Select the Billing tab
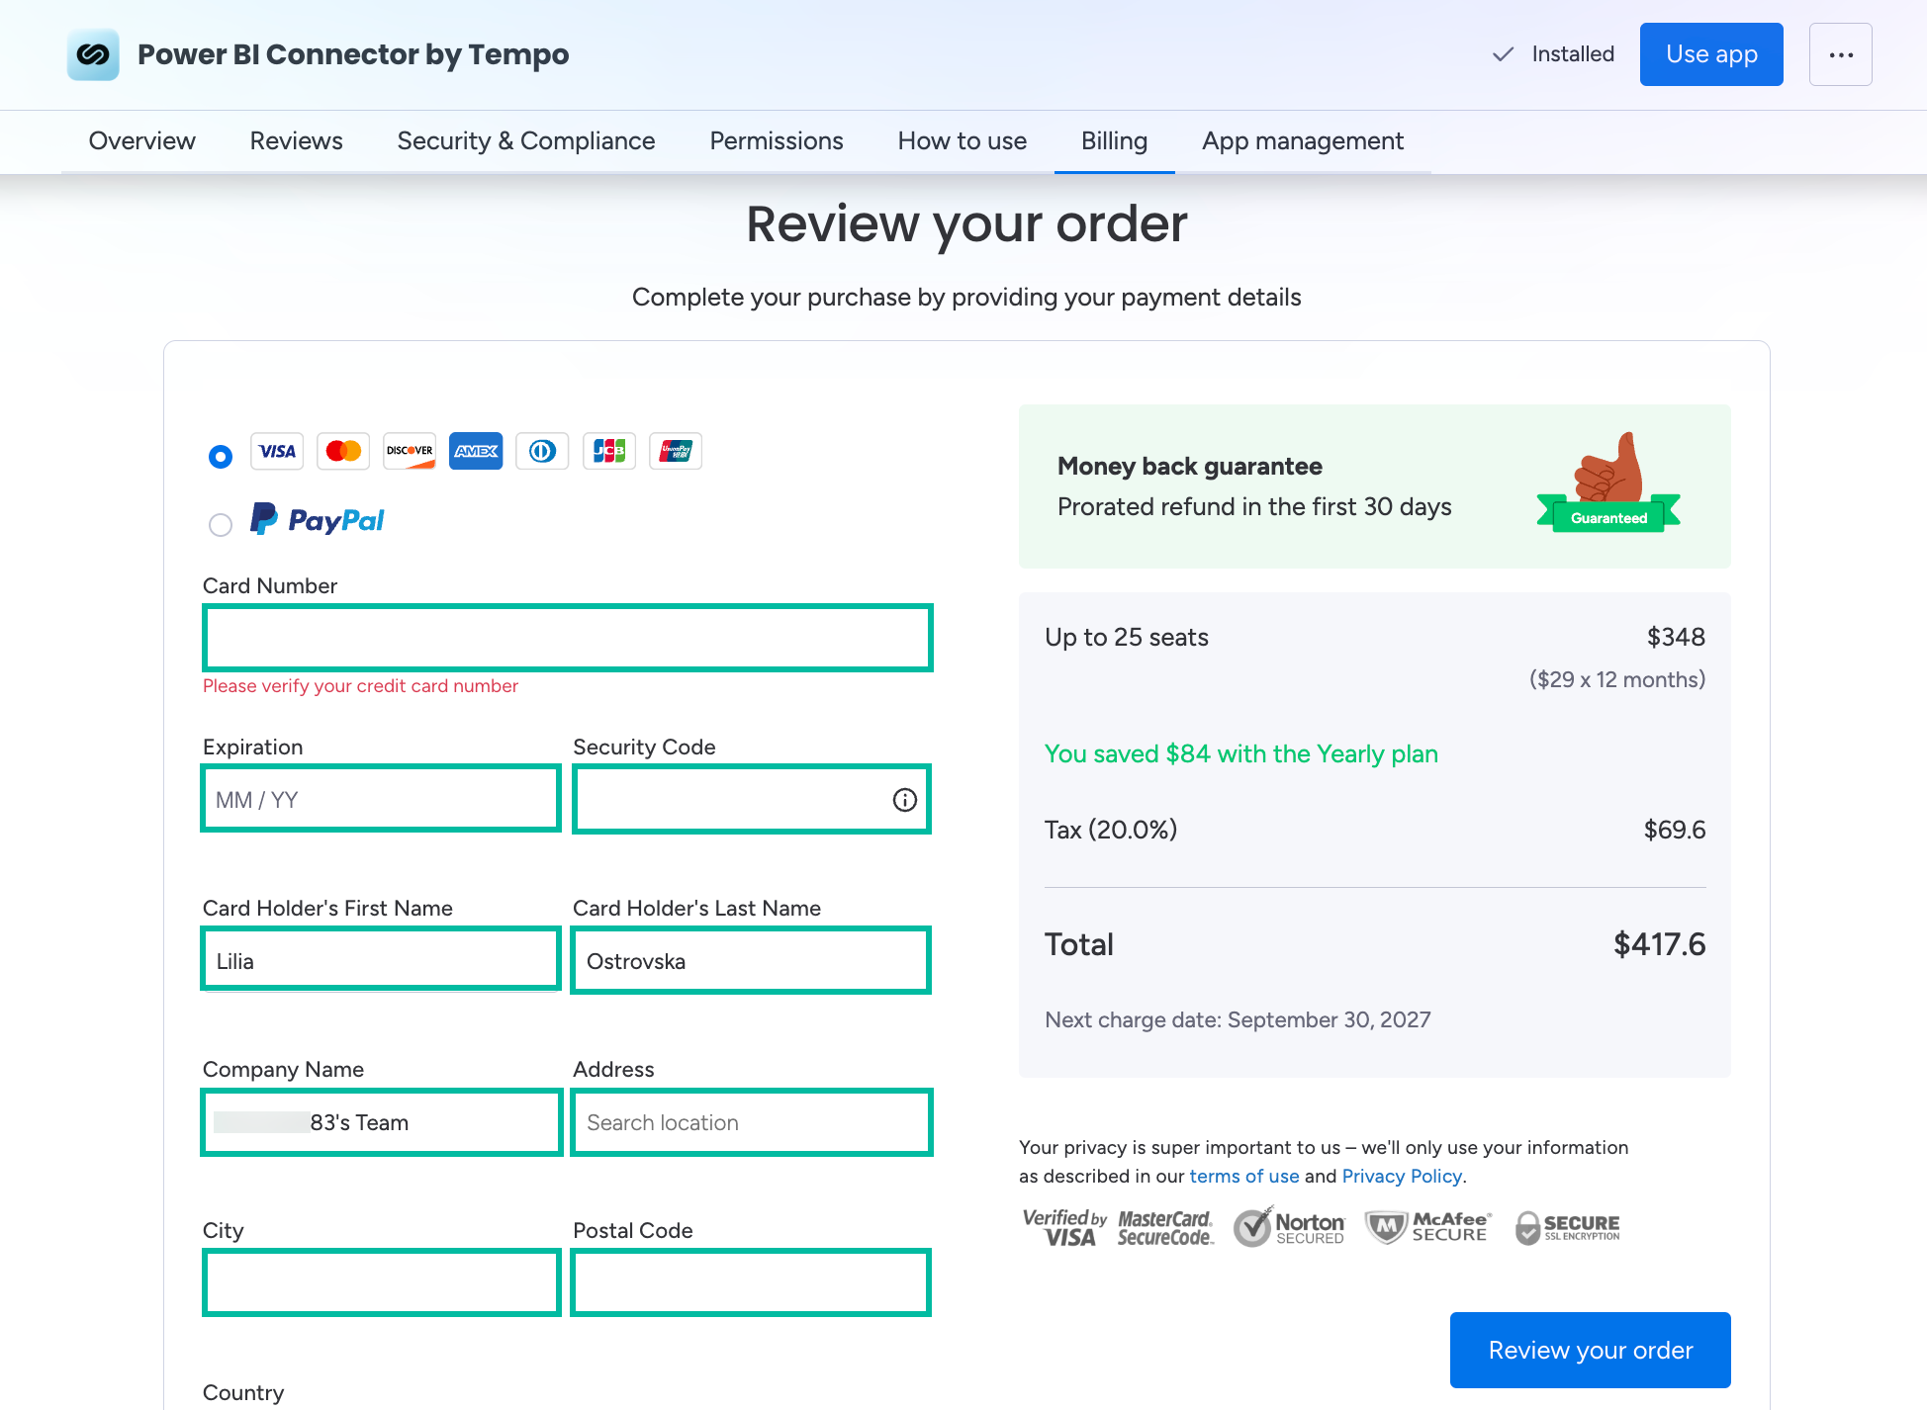1927x1410 pixels. tap(1115, 141)
